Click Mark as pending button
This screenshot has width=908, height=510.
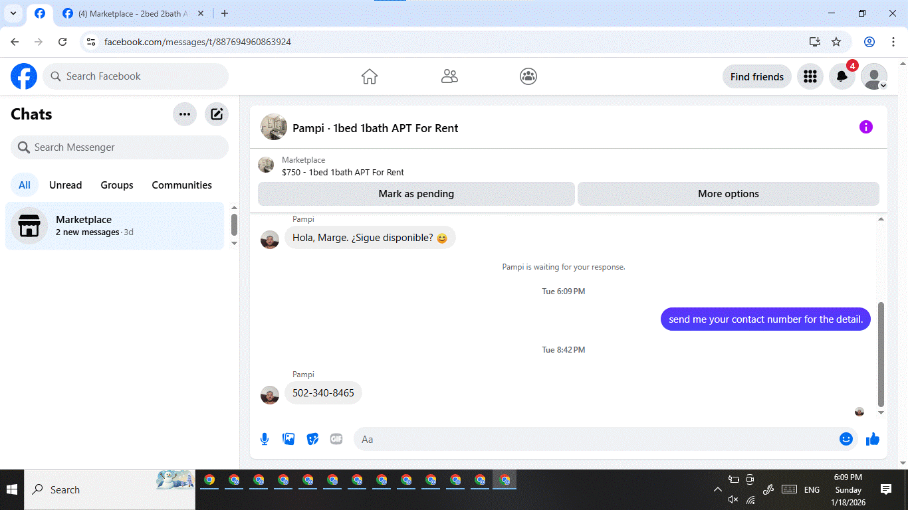[x=416, y=194]
